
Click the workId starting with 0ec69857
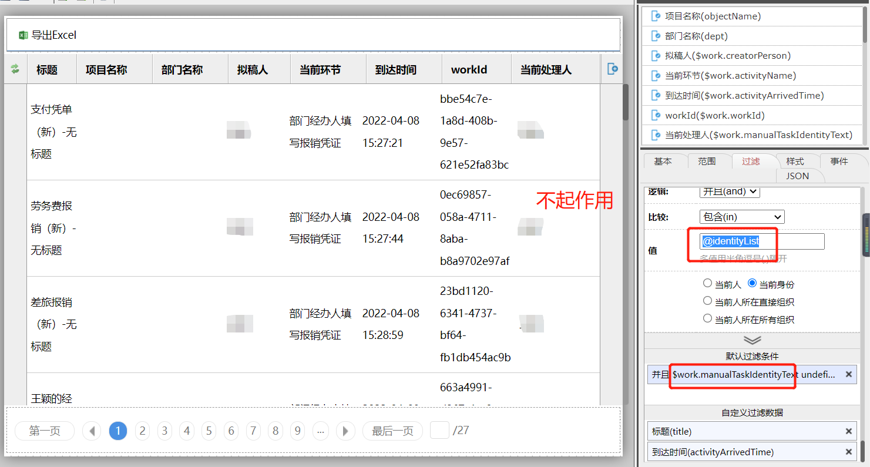tap(475, 228)
